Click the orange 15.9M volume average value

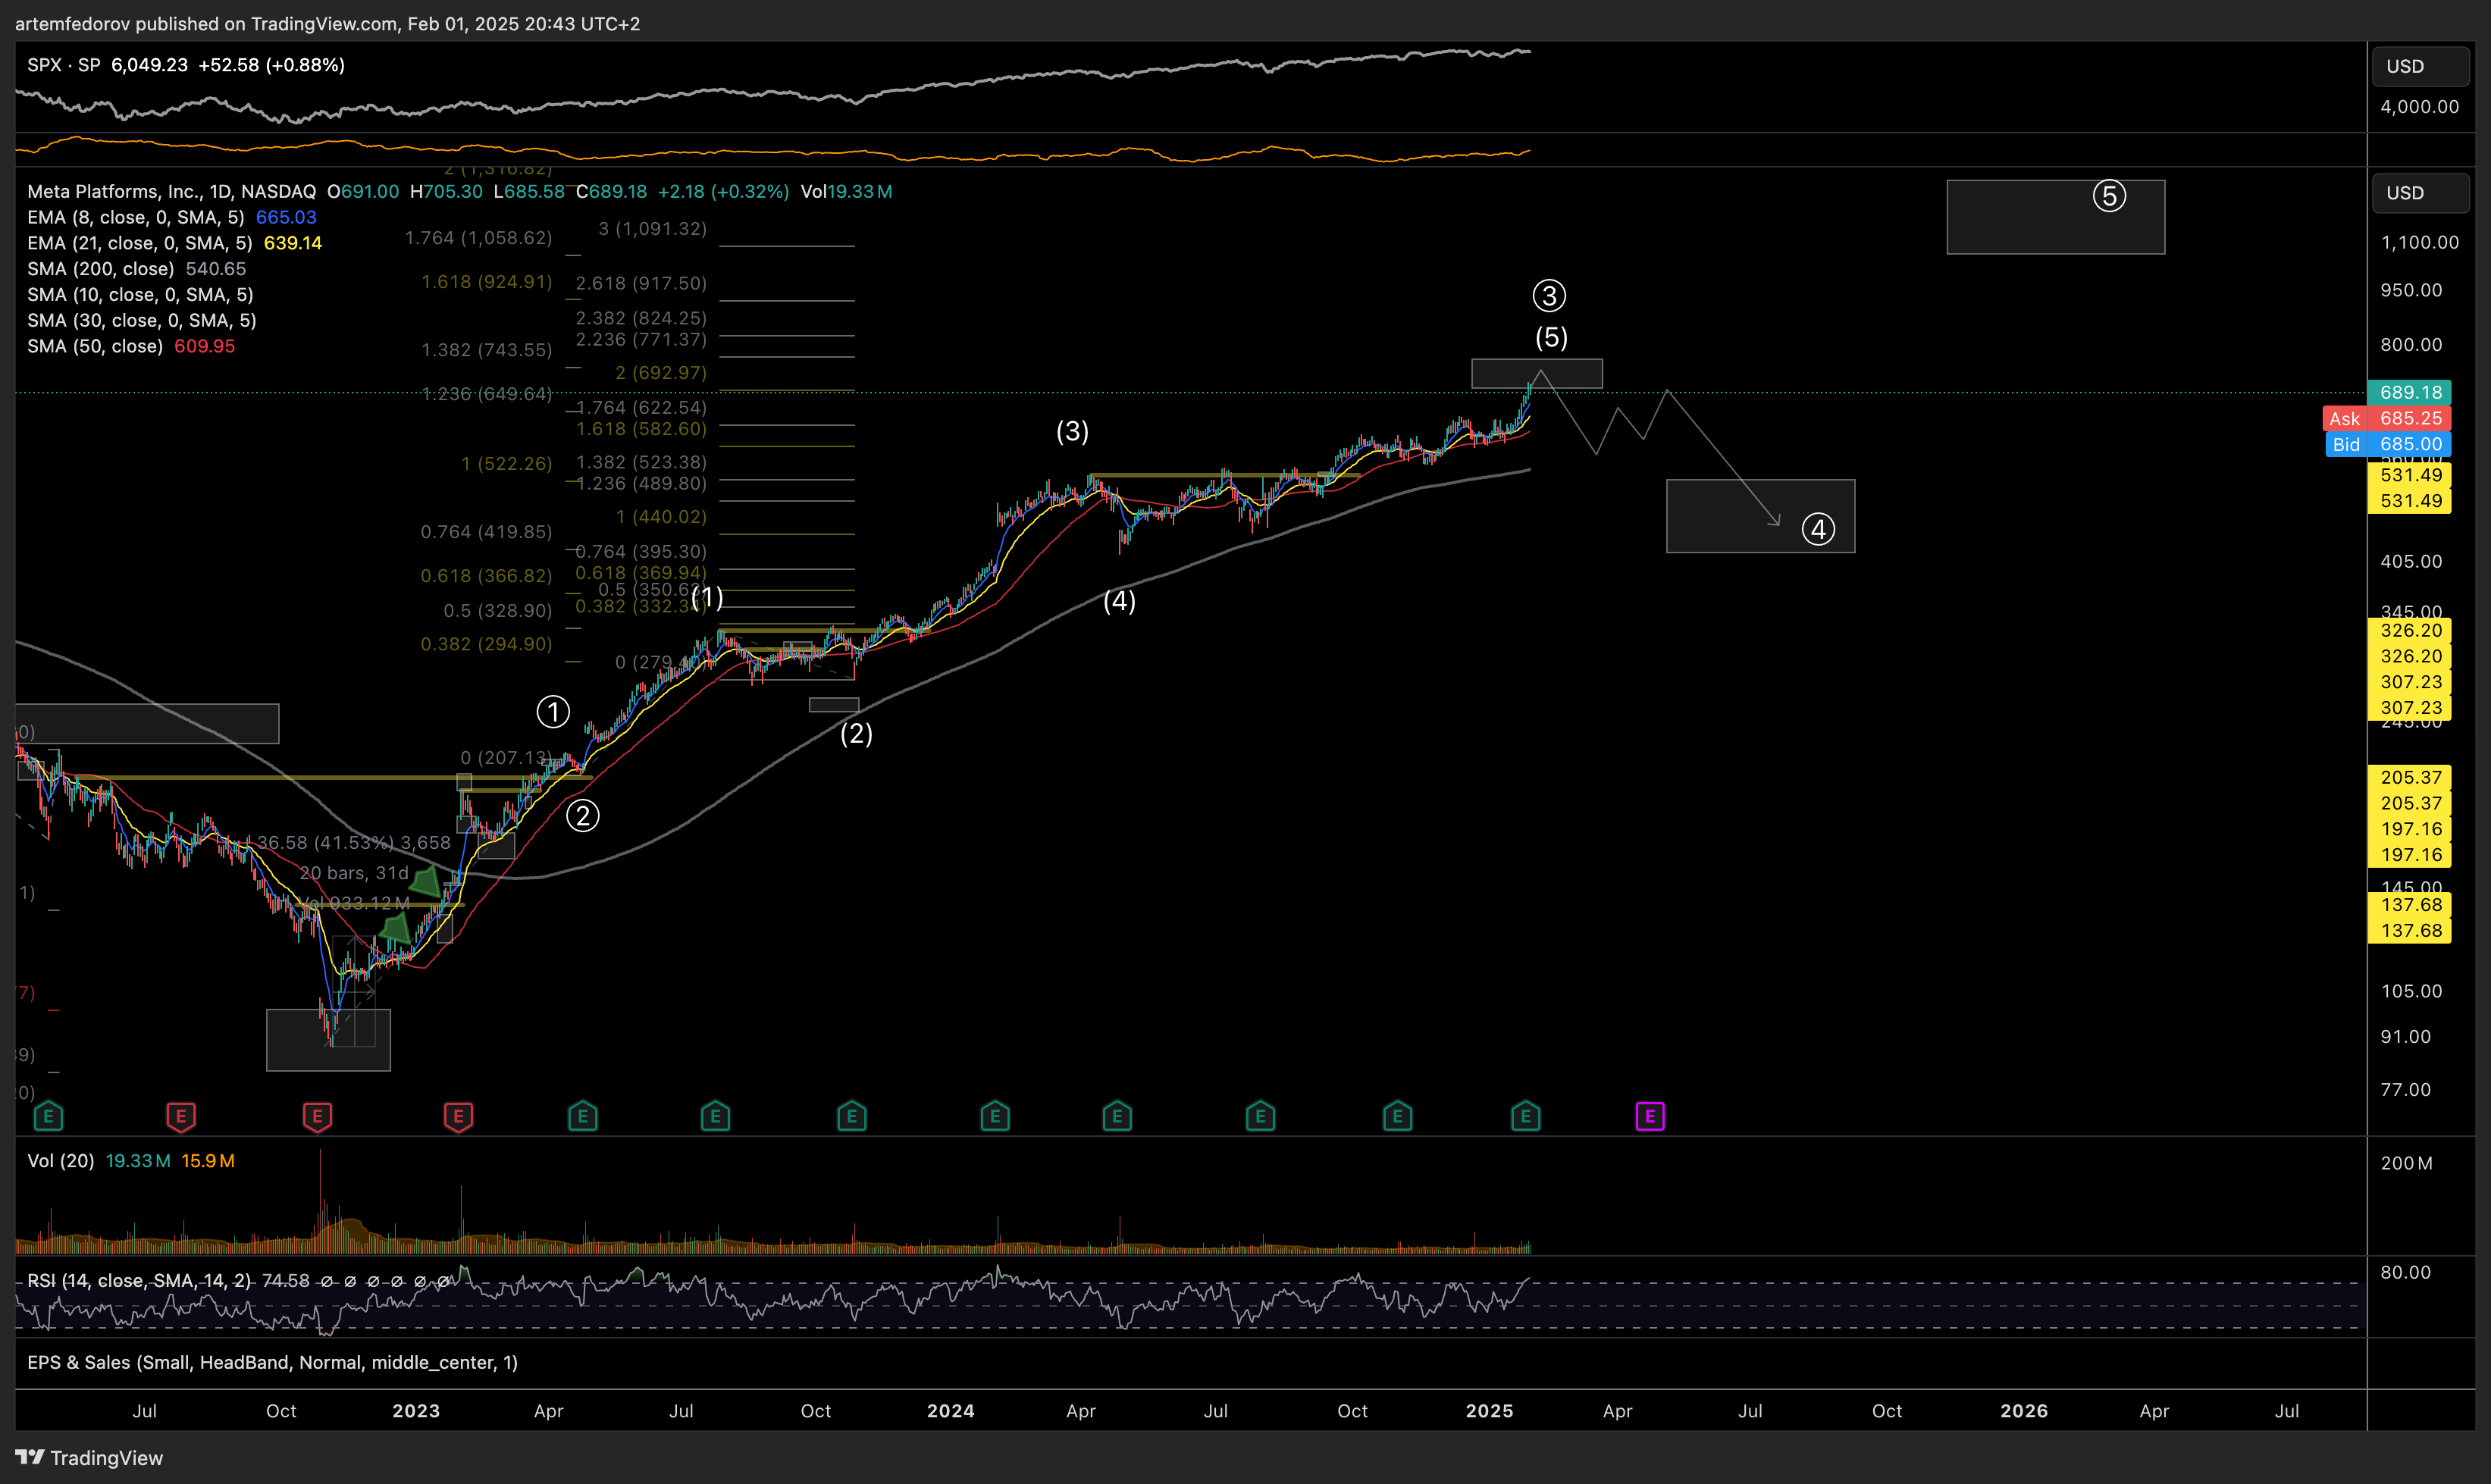point(208,1161)
